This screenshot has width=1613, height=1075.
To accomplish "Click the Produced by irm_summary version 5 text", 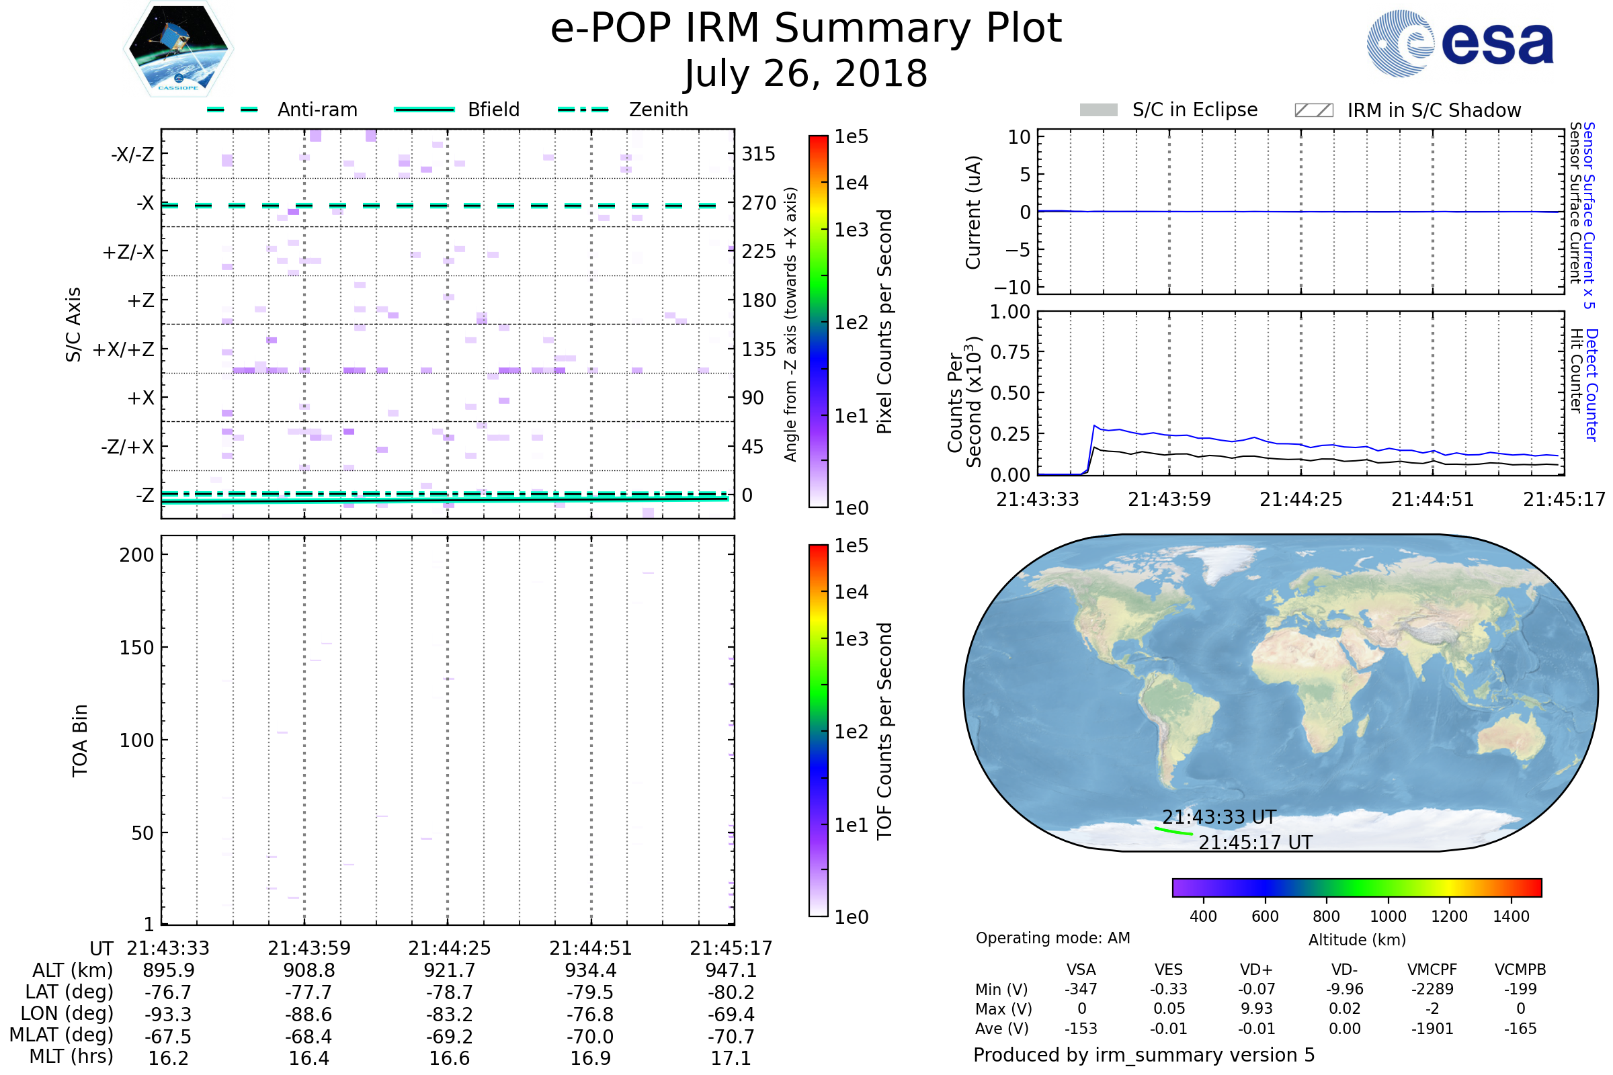I will tap(1144, 1055).
